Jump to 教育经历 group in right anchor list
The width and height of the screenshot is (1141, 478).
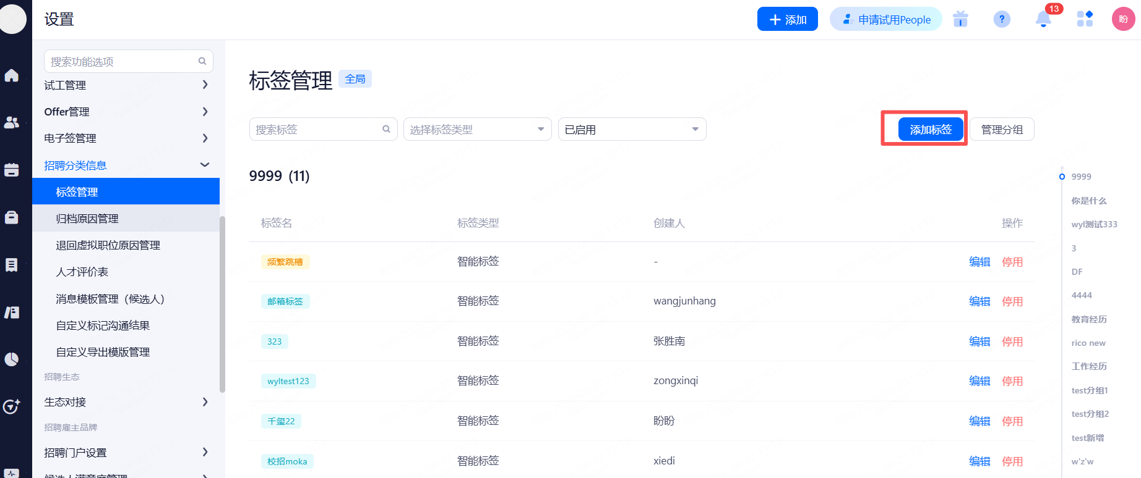pos(1089,319)
